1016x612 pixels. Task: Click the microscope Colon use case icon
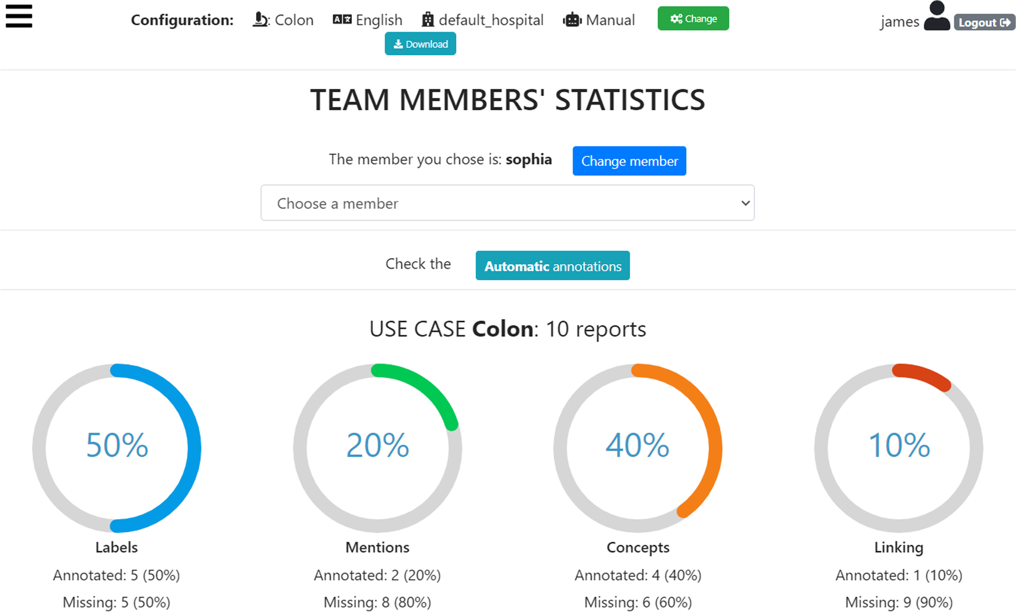[x=261, y=20]
